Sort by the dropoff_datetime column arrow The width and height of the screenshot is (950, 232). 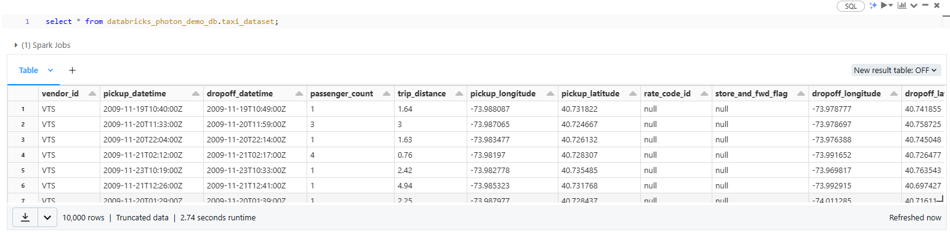tap(299, 94)
